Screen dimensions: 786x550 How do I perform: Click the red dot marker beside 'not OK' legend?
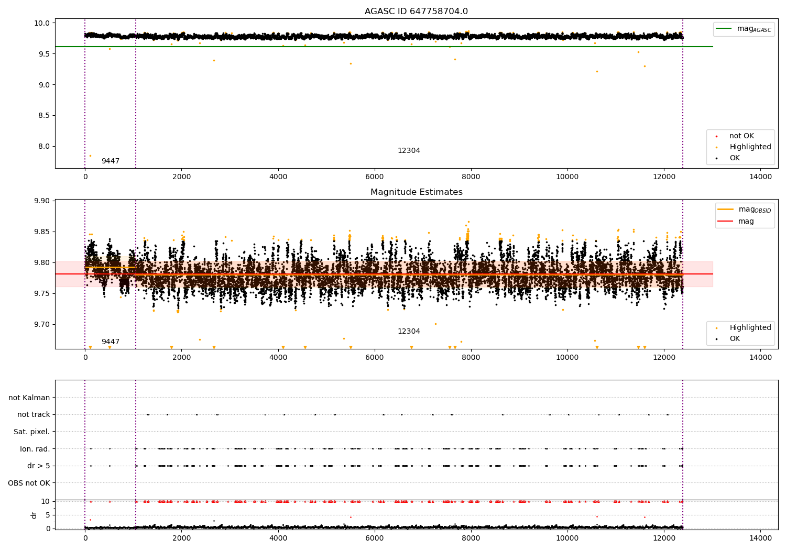(716, 136)
